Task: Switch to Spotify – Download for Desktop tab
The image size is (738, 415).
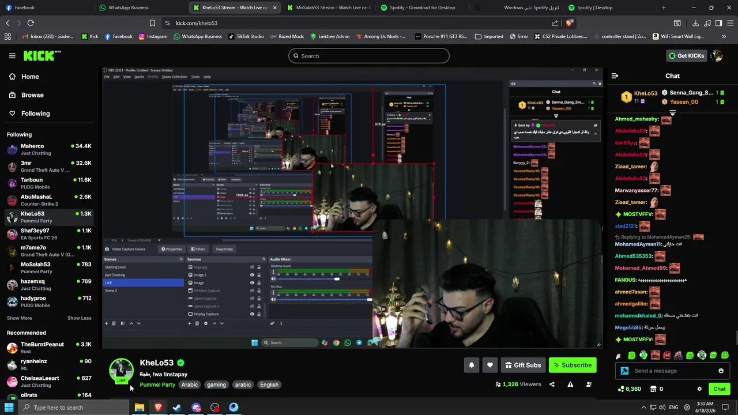Action: (x=422, y=7)
